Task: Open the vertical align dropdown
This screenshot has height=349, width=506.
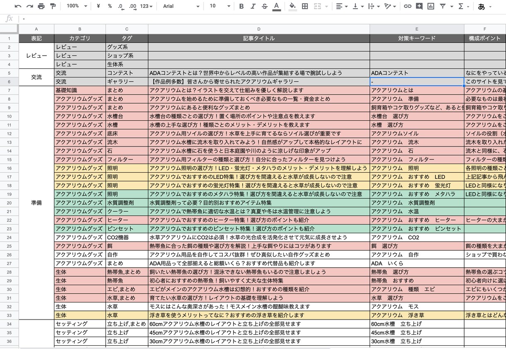Action: pyautogui.click(x=358, y=6)
